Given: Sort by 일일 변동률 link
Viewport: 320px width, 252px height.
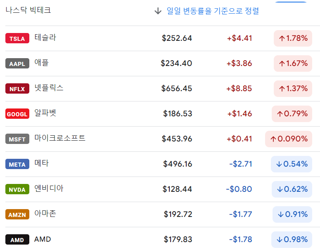Looking at the screenshot, I should (x=213, y=11).
